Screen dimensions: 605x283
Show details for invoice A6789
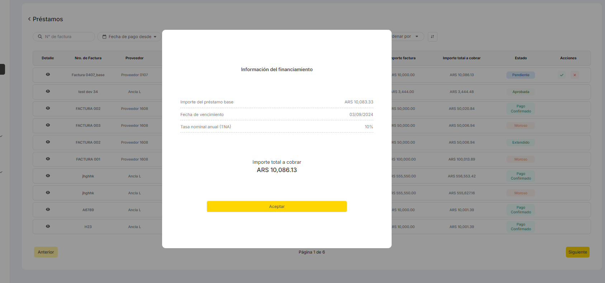coord(48,210)
